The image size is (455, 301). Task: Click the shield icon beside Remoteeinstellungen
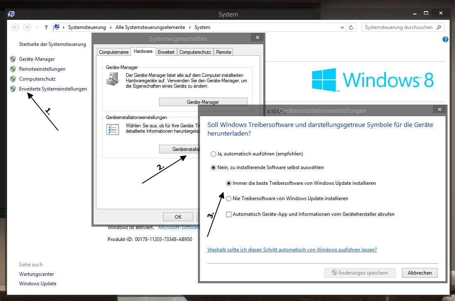pos(13,69)
